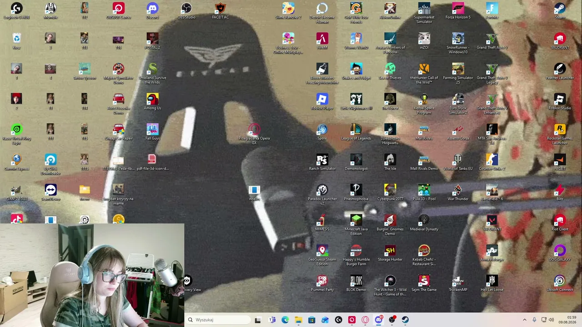Screen dimensions: 582x327
Task: Open the Albion Online desktop shortcut
Action: (390, 11)
